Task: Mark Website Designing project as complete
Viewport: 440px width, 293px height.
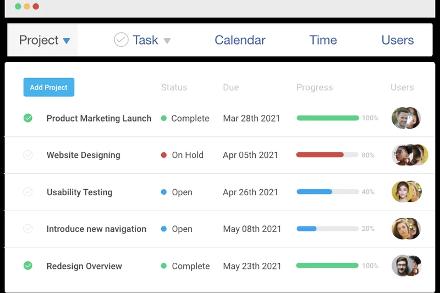Action: click(28, 155)
